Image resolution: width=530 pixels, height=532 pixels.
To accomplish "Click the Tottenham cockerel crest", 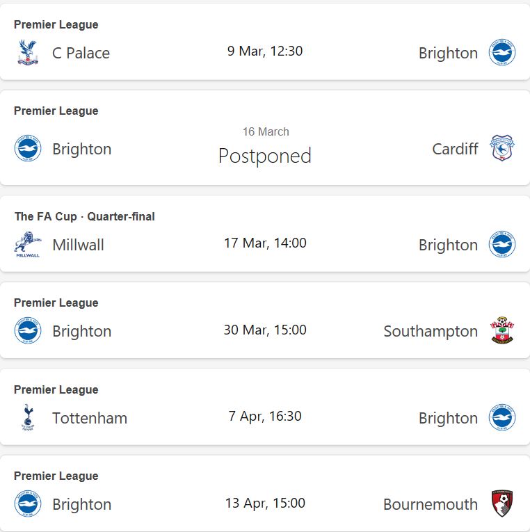I will [x=28, y=418].
